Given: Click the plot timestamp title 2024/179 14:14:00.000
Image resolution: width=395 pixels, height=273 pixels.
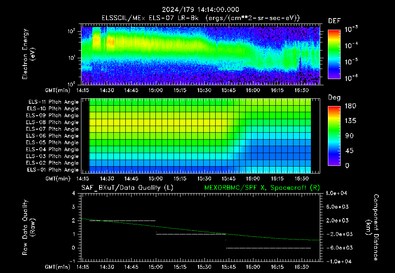Looking at the screenshot, I should [x=201, y=10].
